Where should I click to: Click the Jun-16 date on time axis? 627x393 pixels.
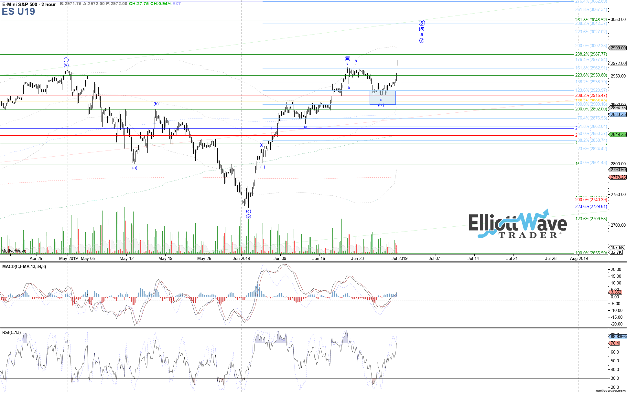pos(319,258)
